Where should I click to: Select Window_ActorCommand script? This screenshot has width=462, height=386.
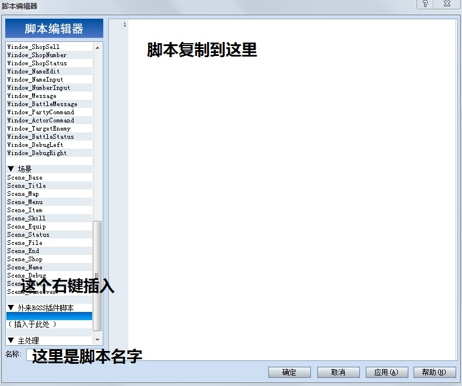click(x=49, y=121)
